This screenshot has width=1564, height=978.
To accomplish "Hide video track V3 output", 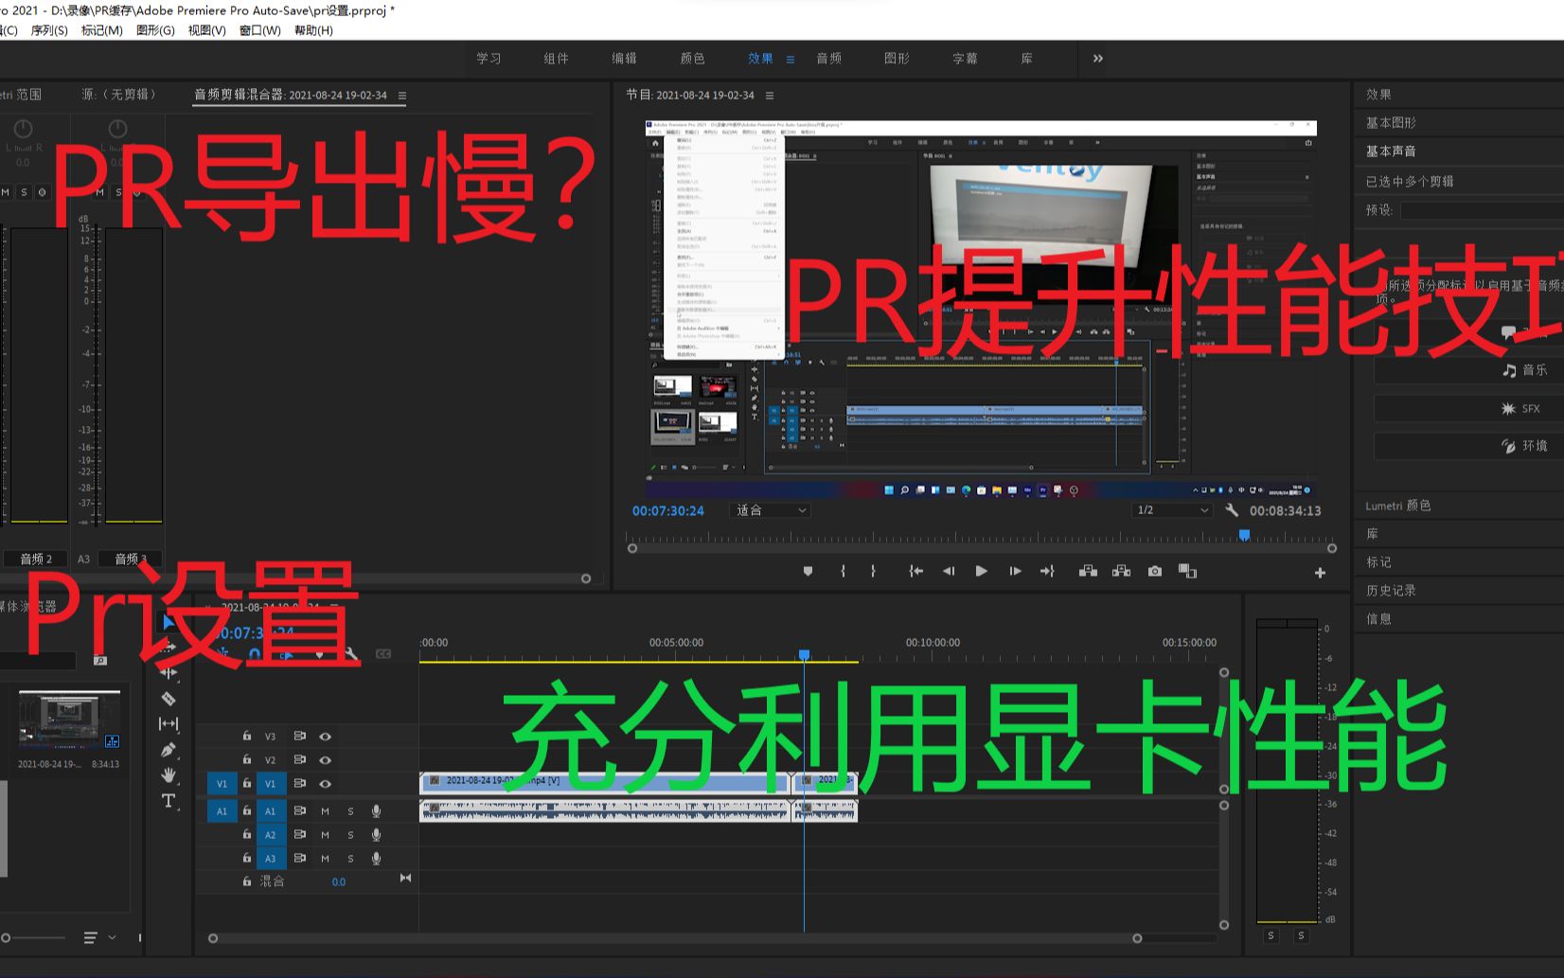I will [325, 737].
